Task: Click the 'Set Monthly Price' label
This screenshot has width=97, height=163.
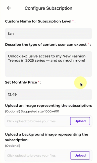Action: click(21, 82)
